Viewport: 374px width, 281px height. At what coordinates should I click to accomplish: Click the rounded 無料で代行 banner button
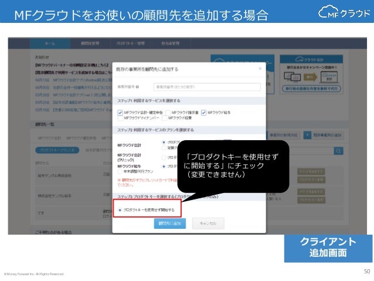pos(311,89)
